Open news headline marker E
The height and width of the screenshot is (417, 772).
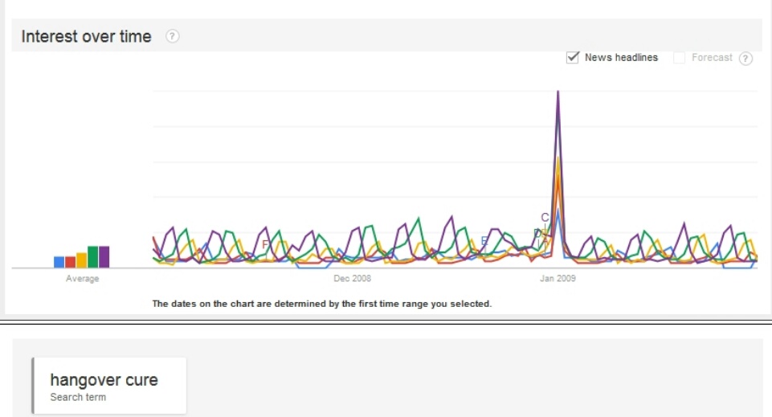coord(484,241)
